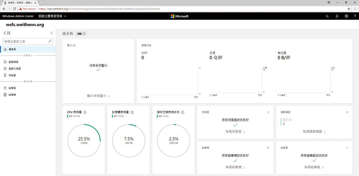This screenshot has height=176, width=359.
Task: Go to 伺服器 in the sidebar
Action: [x=12, y=75]
